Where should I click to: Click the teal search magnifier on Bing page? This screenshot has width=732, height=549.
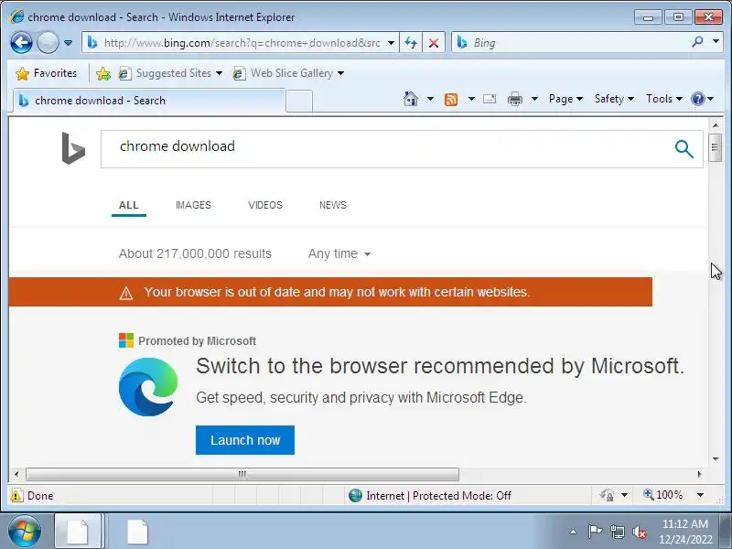684,149
